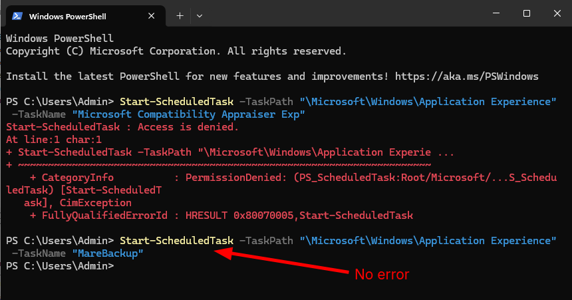Open a new terminal tab with plus
The width and height of the screenshot is (572, 300).
[180, 16]
